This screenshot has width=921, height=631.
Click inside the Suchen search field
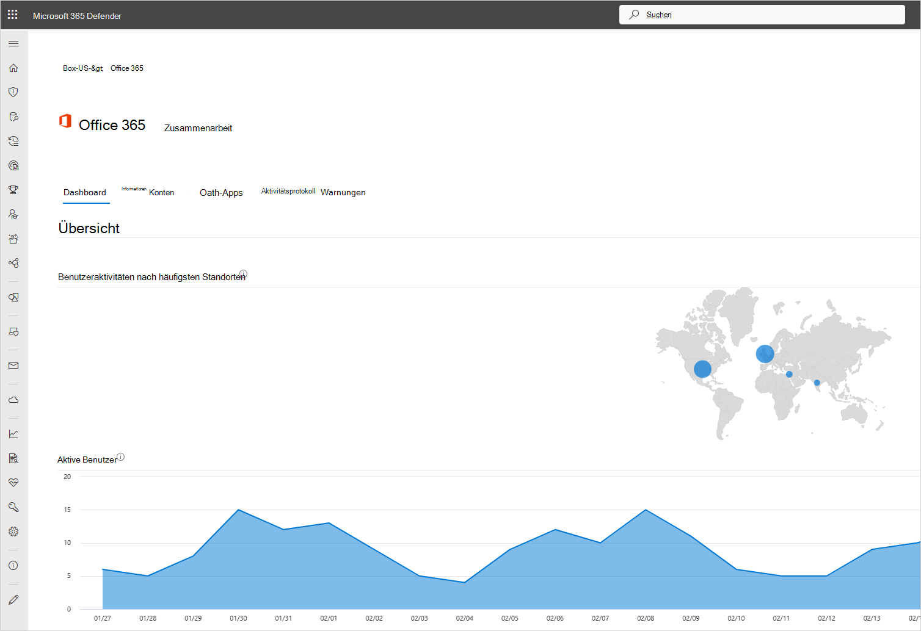(x=762, y=14)
